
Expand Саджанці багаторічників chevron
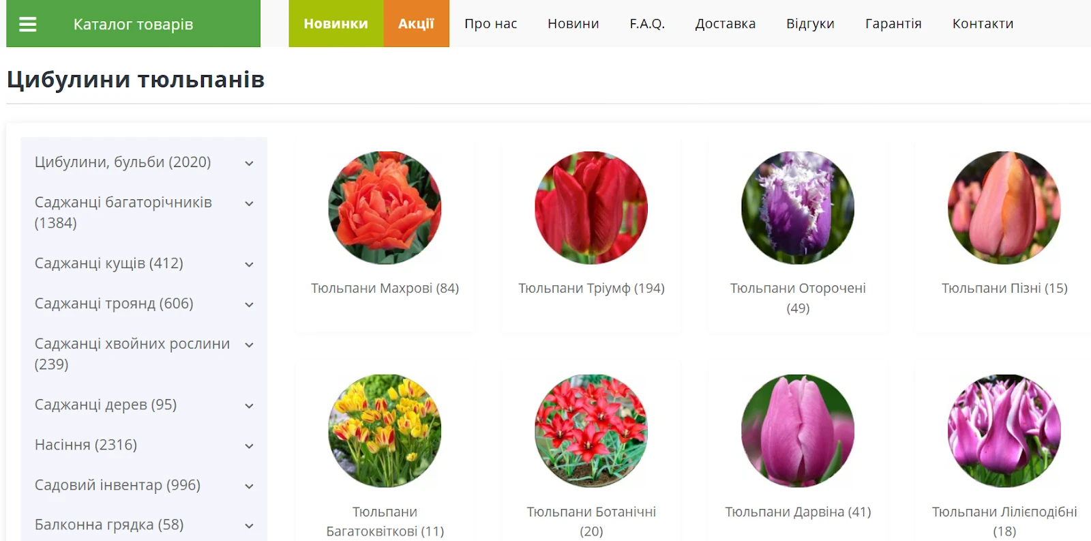[x=250, y=203]
